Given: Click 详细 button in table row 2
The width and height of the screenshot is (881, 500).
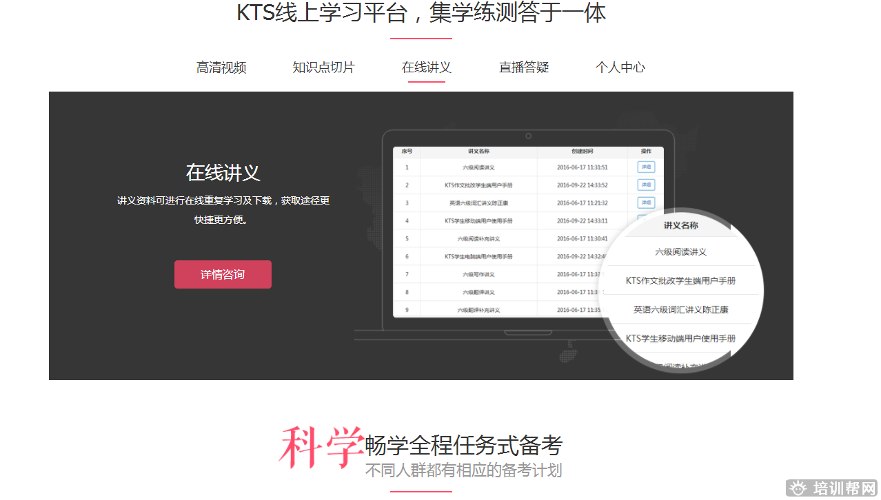Looking at the screenshot, I should click(x=646, y=185).
